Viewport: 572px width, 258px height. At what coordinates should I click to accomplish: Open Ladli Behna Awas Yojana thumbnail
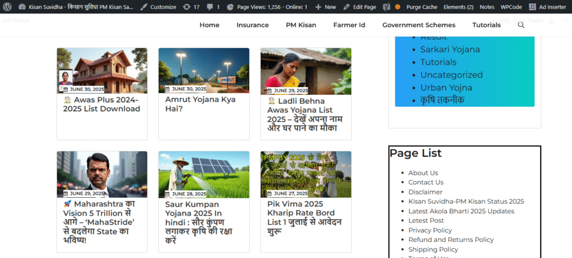coord(306,71)
